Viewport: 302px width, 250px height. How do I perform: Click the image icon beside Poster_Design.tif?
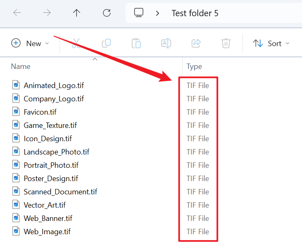click(16, 178)
